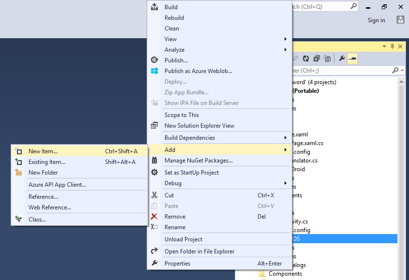Viewport: 409px width, 280px height.
Task: Select the '(Portable)' project node
Action: 306,91
